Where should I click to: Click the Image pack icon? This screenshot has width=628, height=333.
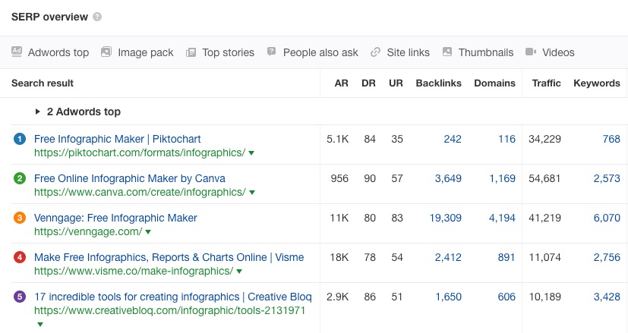click(x=106, y=52)
